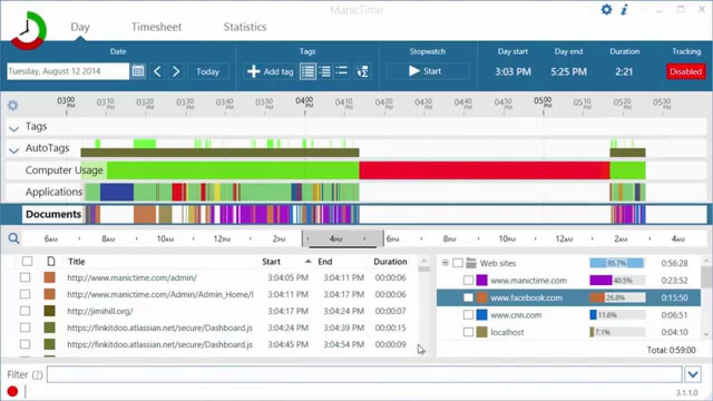Open the calendar date picker icon
The height and width of the screenshot is (401, 713).
pyautogui.click(x=138, y=71)
